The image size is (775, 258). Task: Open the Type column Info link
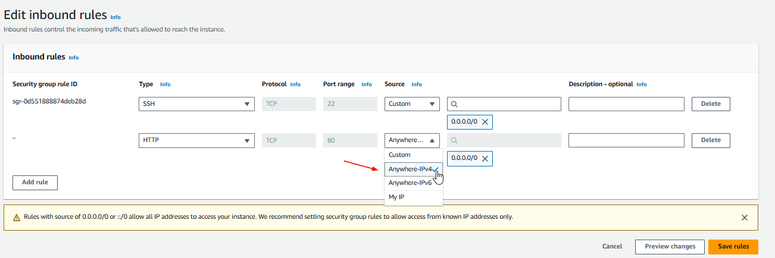click(x=165, y=84)
